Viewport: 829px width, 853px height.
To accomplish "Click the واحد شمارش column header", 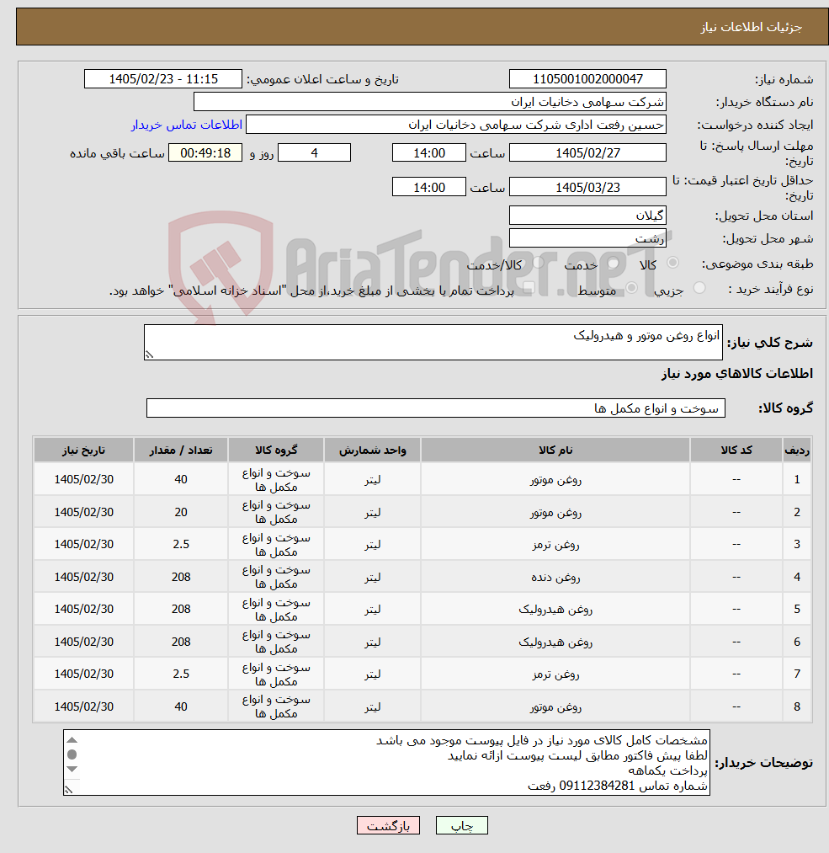I will click(x=372, y=450).
